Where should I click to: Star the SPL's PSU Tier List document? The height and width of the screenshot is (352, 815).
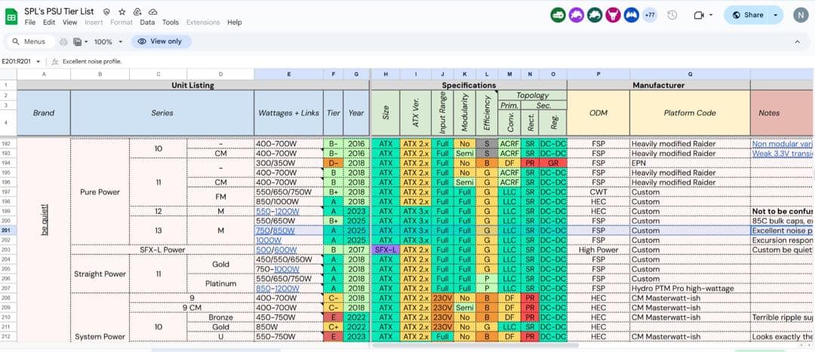pos(122,13)
